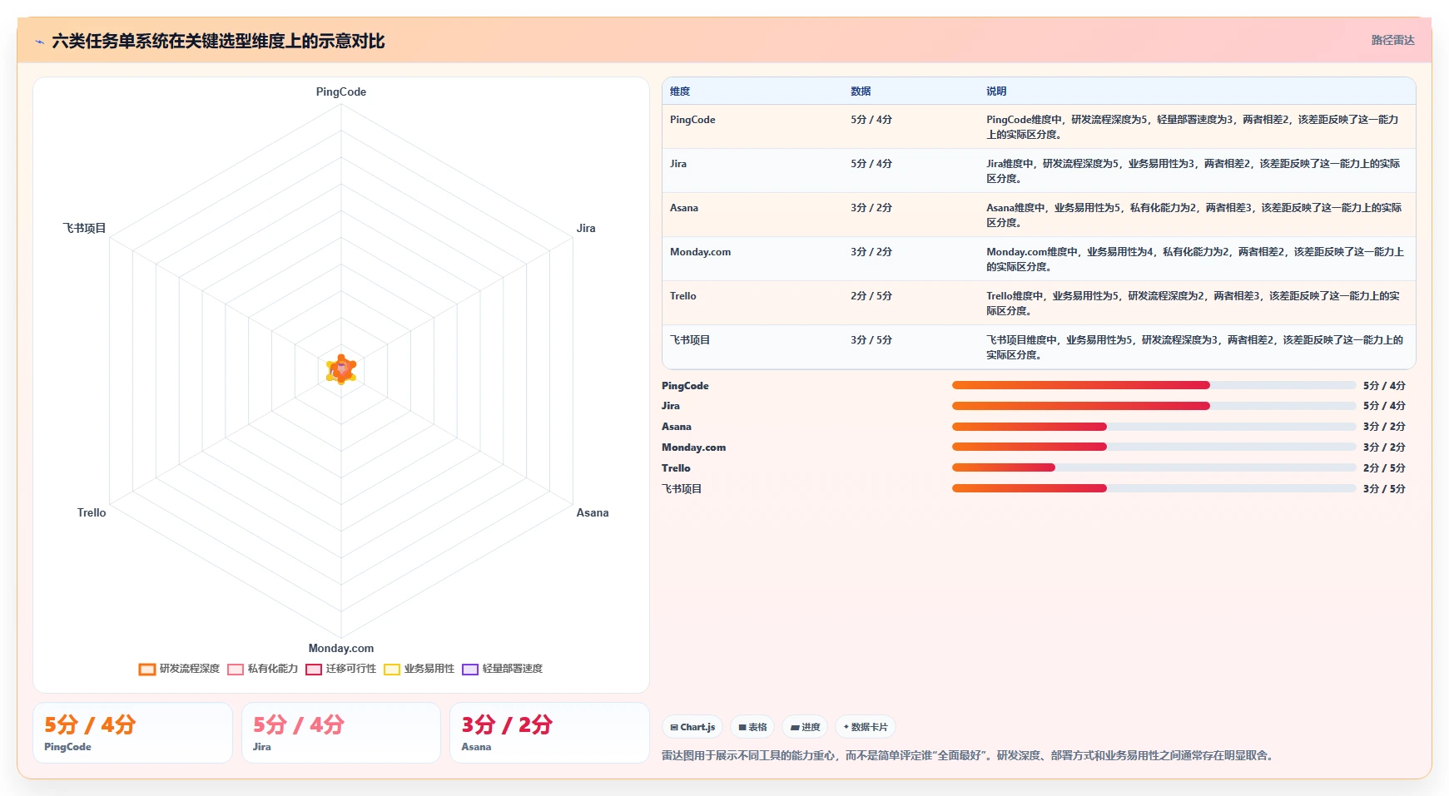Click the Asana axis label on the radar chart
Viewport: 1449px width, 796px height.
[593, 513]
